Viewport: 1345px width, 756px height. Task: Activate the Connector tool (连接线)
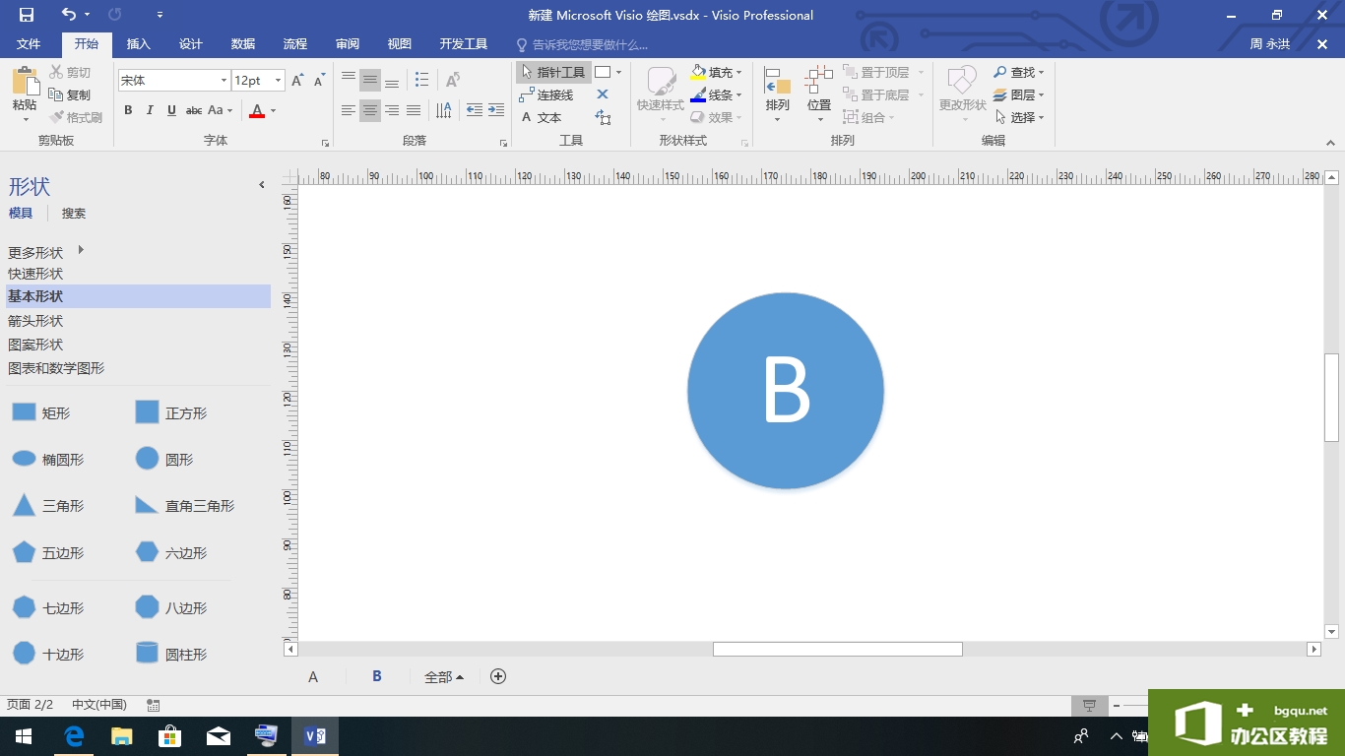(x=546, y=94)
